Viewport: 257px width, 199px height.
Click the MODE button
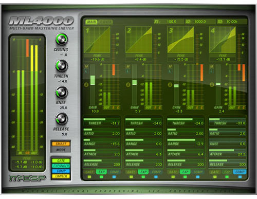click(x=61, y=150)
